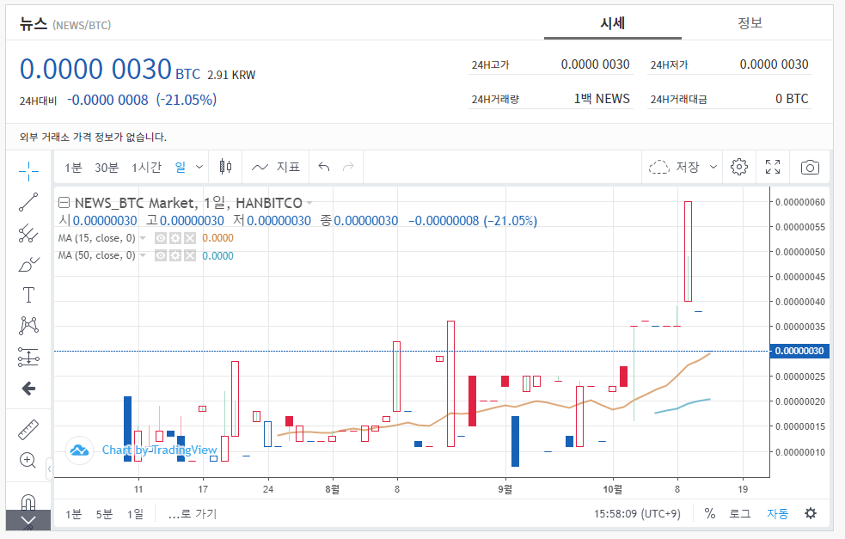Open MA 15 indicator settings icon
The image size is (845, 539).
click(x=175, y=238)
